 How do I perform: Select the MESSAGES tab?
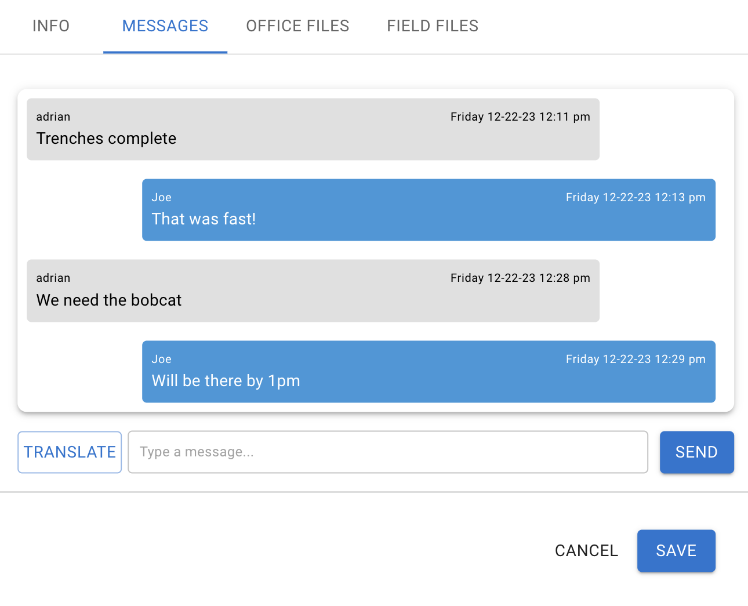pyautogui.click(x=165, y=26)
